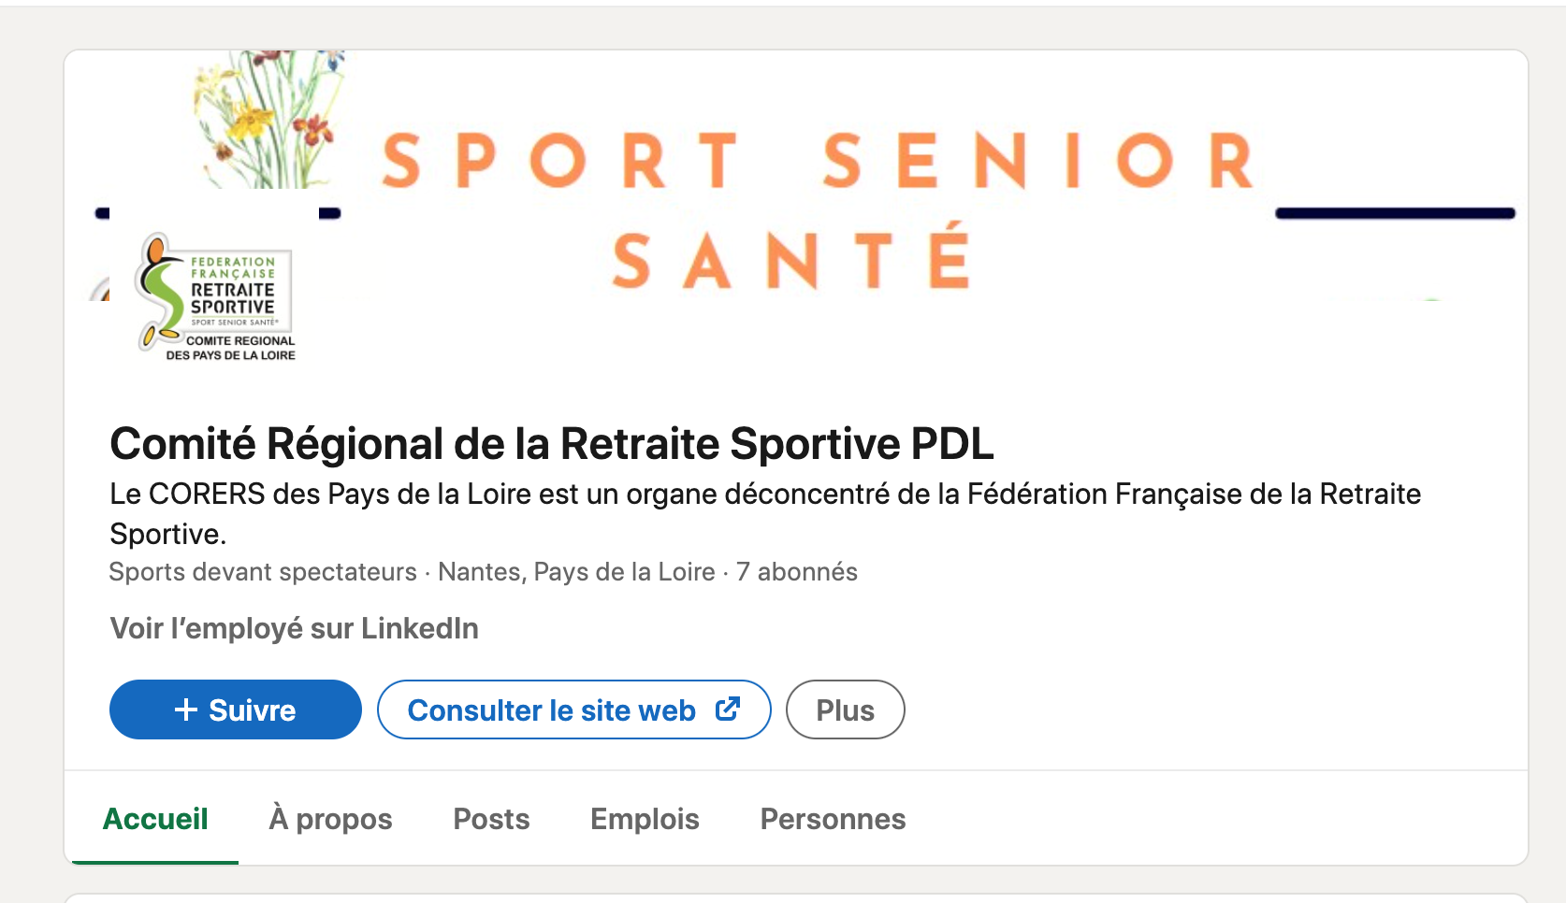Click the flower illustration in the banner

(x=268, y=120)
